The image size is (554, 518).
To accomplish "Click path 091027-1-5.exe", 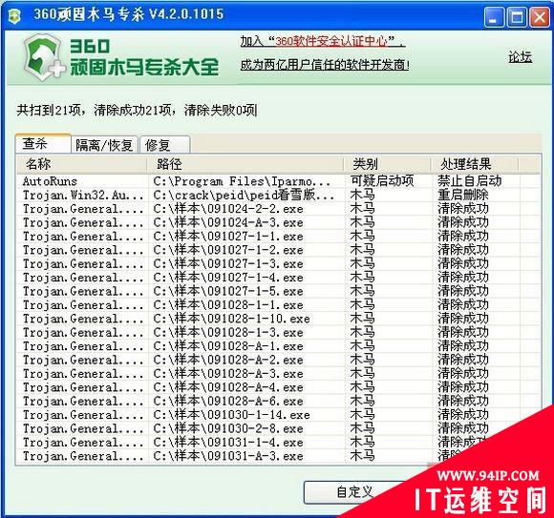I will coord(228,292).
